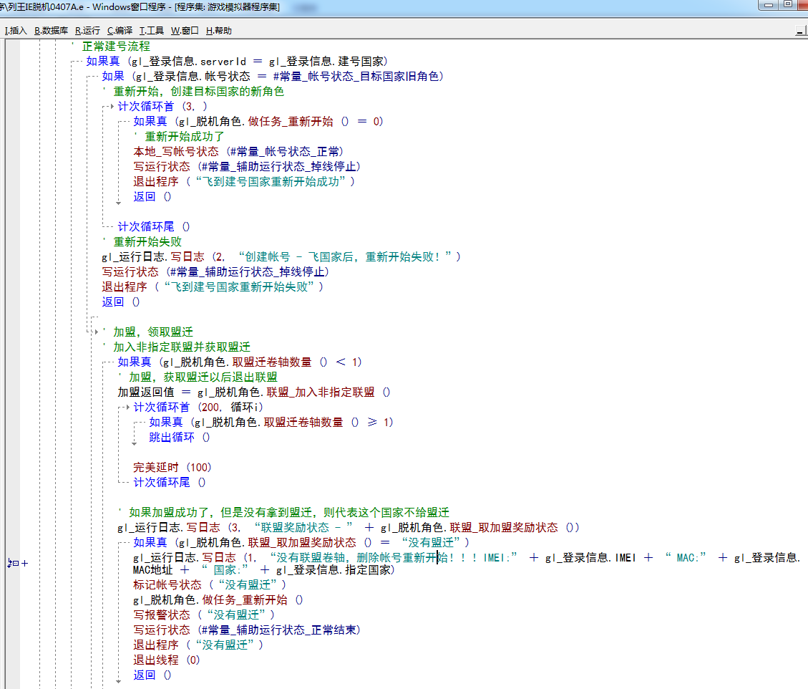Click the plus icon in the left gutter
Viewport: 808px width, 689px height.
click(x=25, y=564)
